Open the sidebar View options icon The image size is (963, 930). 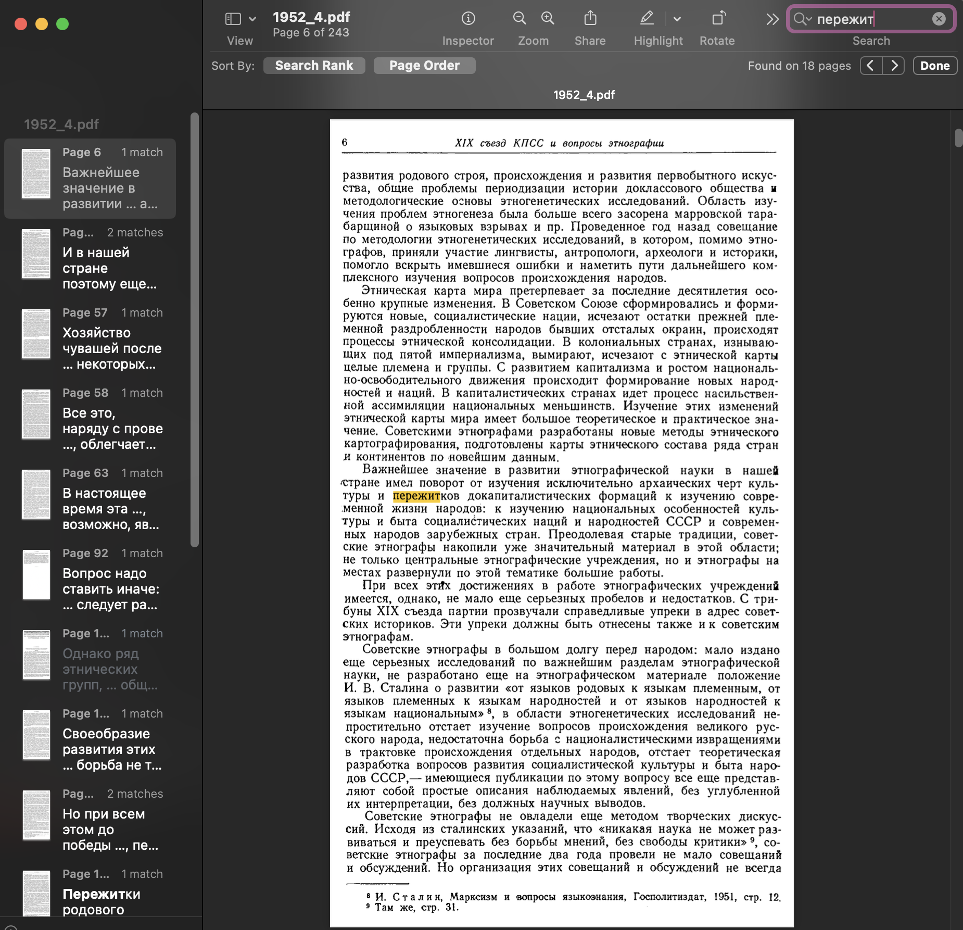pos(232,19)
